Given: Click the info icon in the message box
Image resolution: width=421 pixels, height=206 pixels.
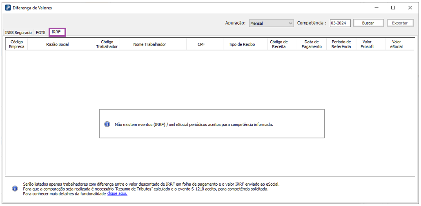Looking at the screenshot, I should pyautogui.click(x=107, y=124).
